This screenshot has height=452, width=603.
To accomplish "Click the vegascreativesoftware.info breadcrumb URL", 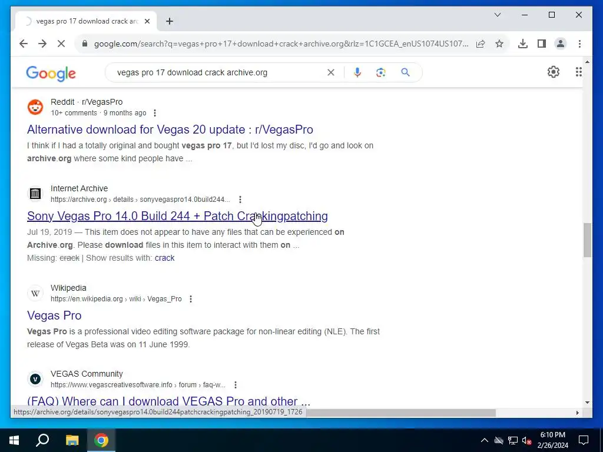I will pos(138,385).
